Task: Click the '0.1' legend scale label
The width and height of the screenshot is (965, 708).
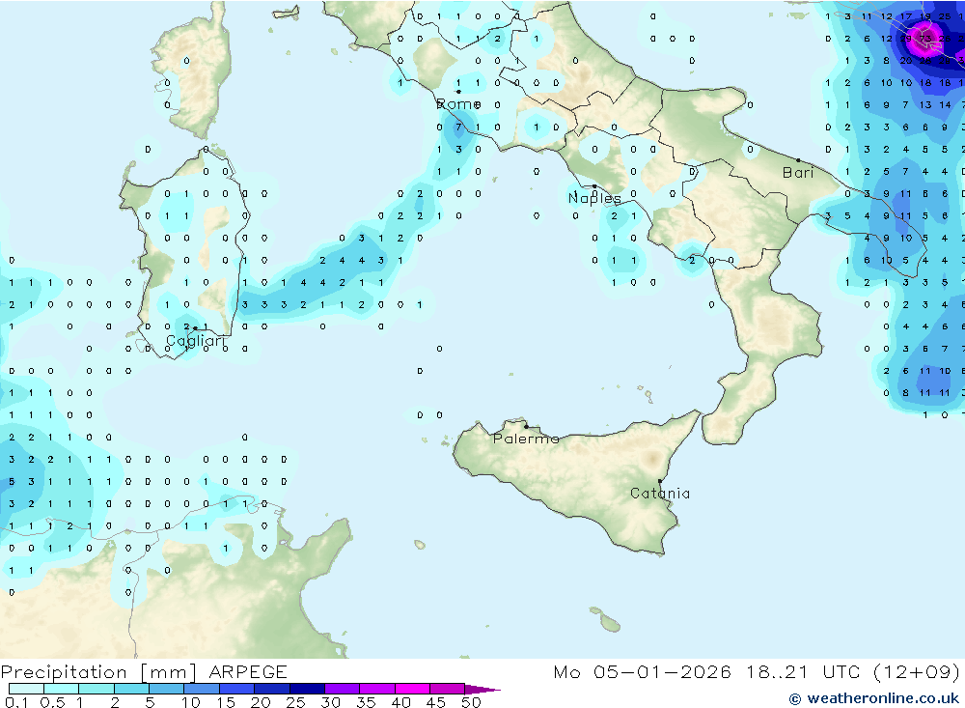Action: [x=16, y=702]
